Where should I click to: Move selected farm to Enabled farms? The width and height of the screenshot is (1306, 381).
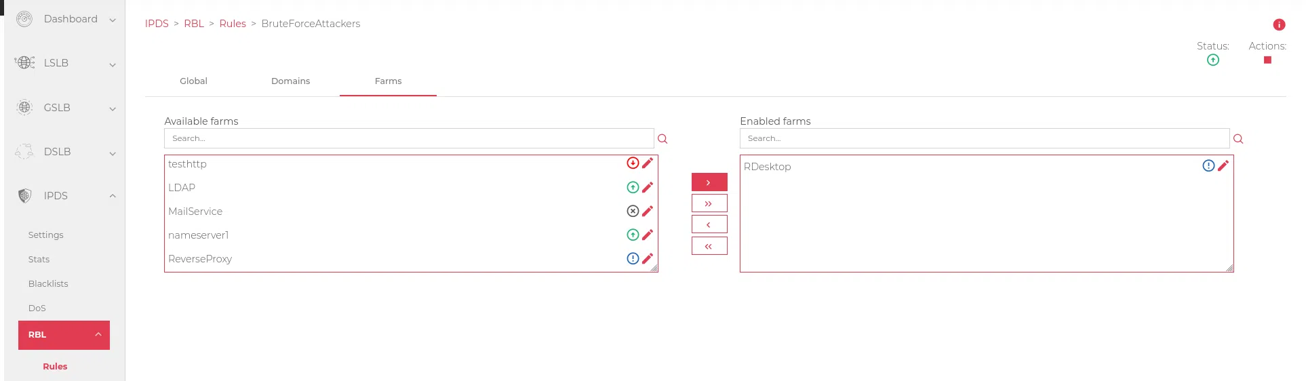tap(709, 182)
